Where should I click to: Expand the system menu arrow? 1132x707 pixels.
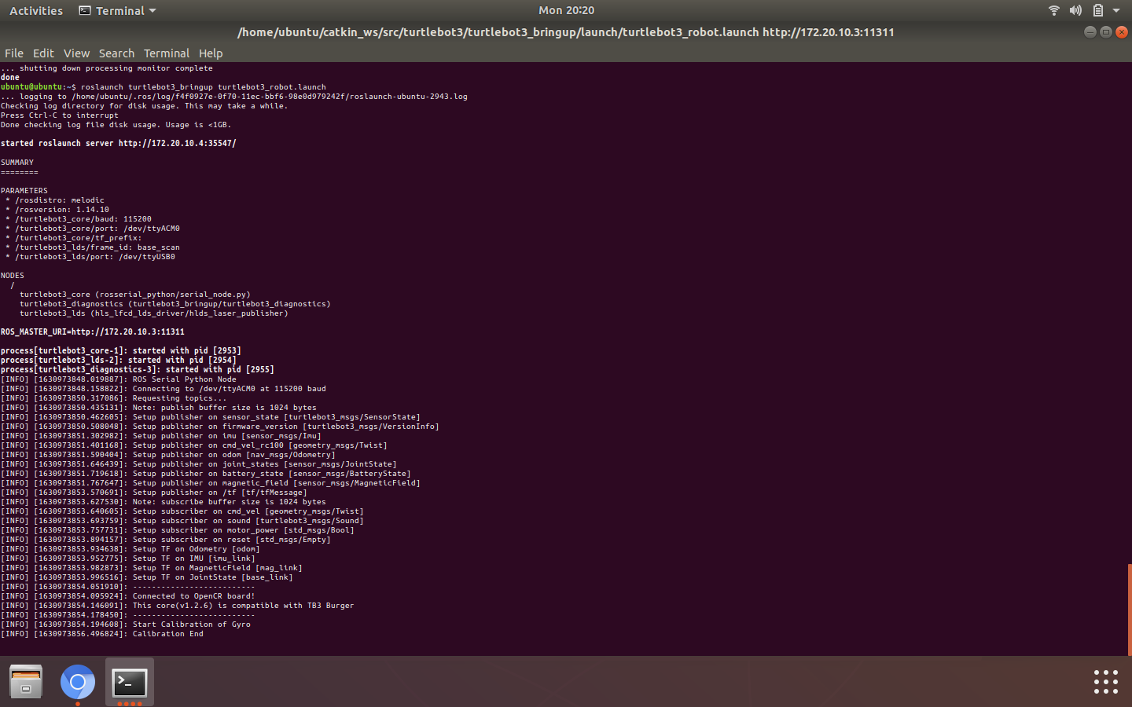[x=1116, y=11]
